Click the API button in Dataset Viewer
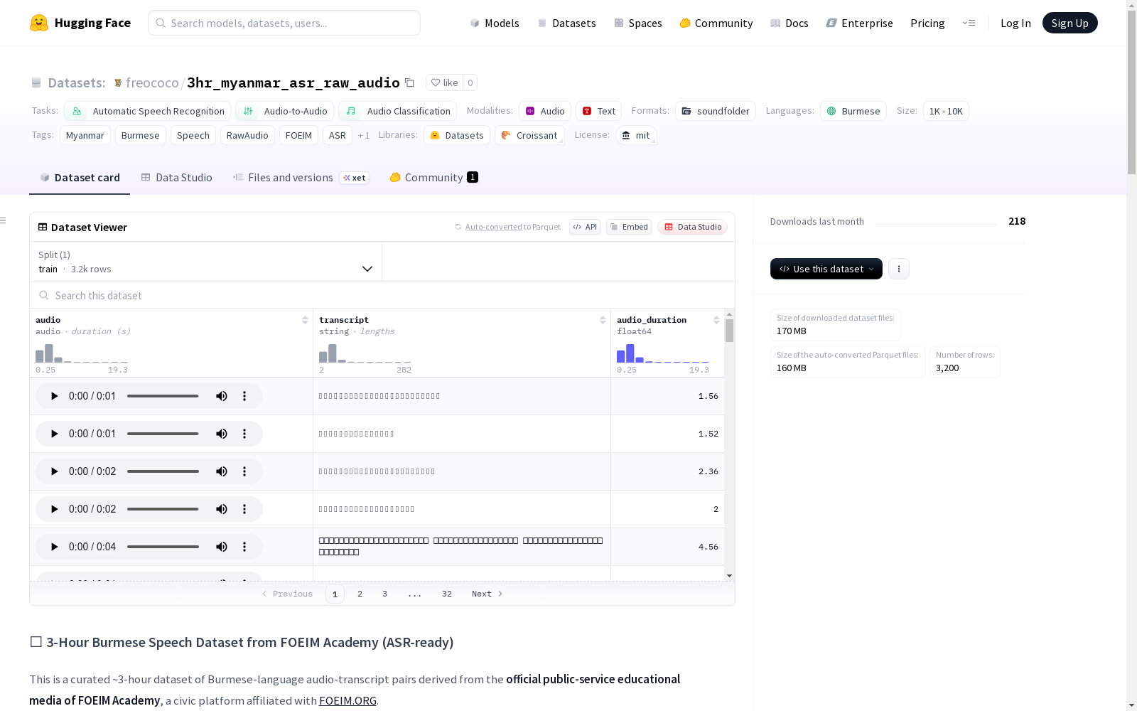This screenshot has height=711, width=1137. coord(585,227)
